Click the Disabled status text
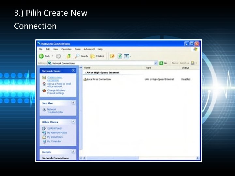The image size is (235, 176). click(186, 79)
